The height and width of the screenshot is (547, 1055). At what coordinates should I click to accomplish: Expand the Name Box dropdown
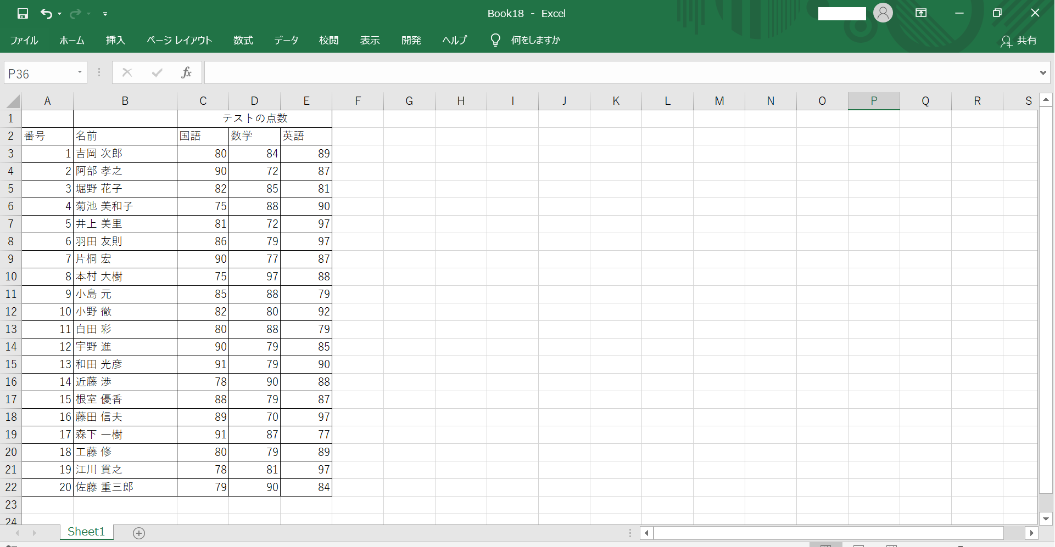click(80, 72)
